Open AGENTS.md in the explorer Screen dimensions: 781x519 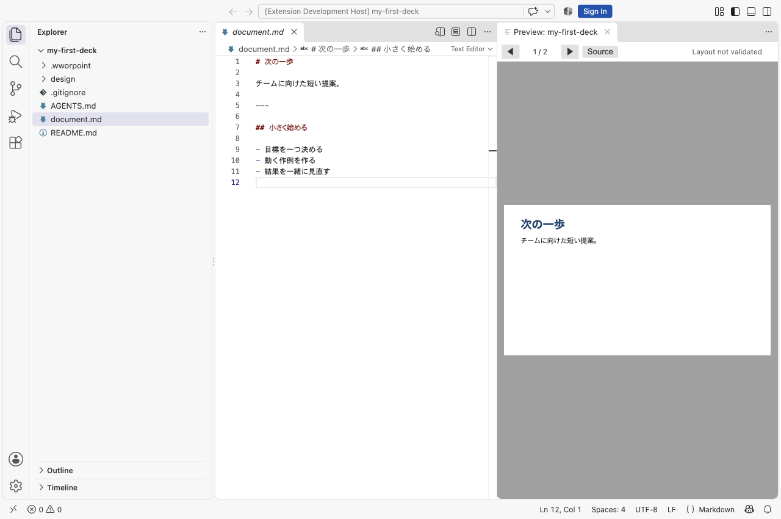(x=120, y=106)
